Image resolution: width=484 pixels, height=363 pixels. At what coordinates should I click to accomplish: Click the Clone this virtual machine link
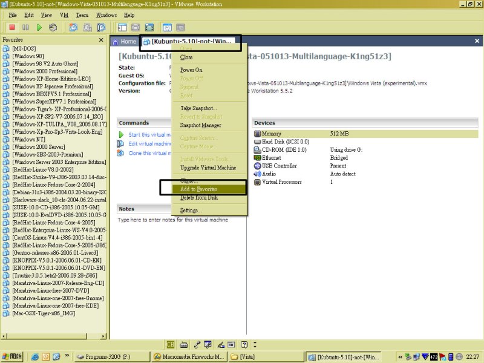(x=149, y=153)
